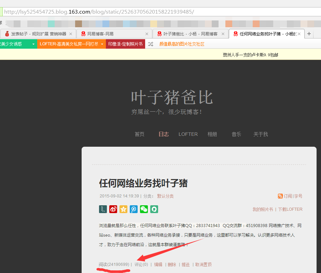Click the shuffle icon in bookmarks bar

(x=151, y=44)
